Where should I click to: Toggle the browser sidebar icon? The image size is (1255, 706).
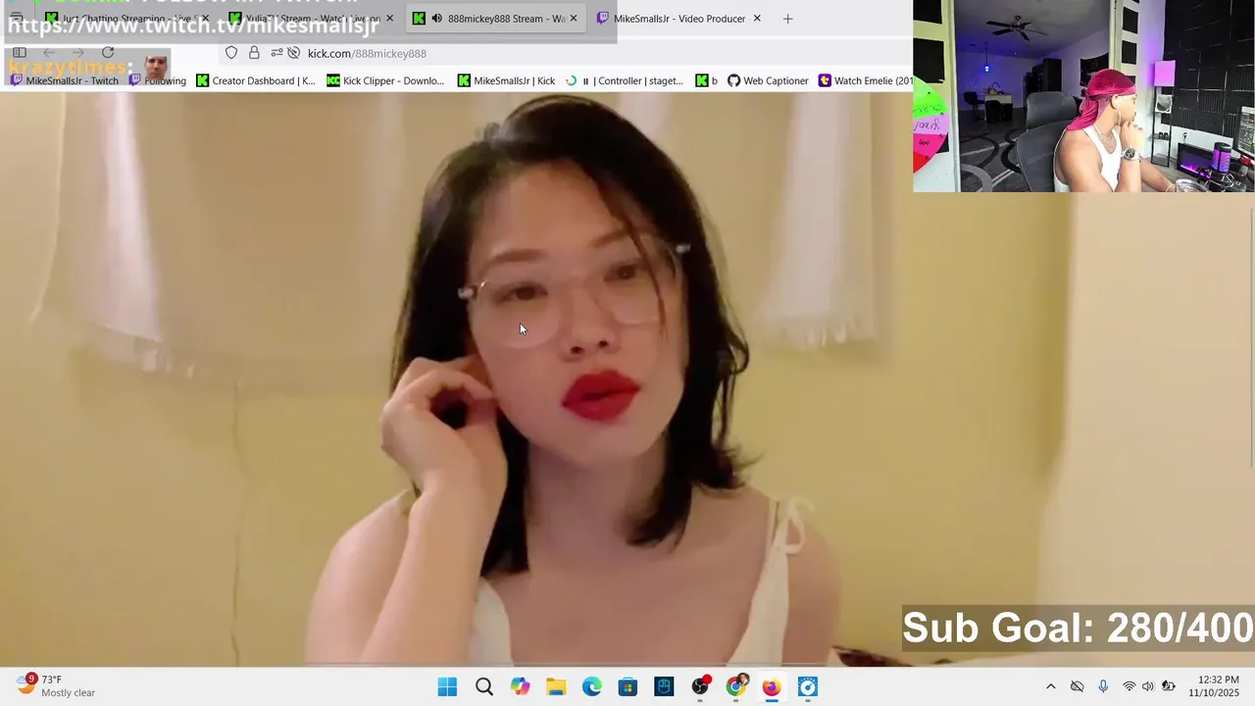[20, 53]
